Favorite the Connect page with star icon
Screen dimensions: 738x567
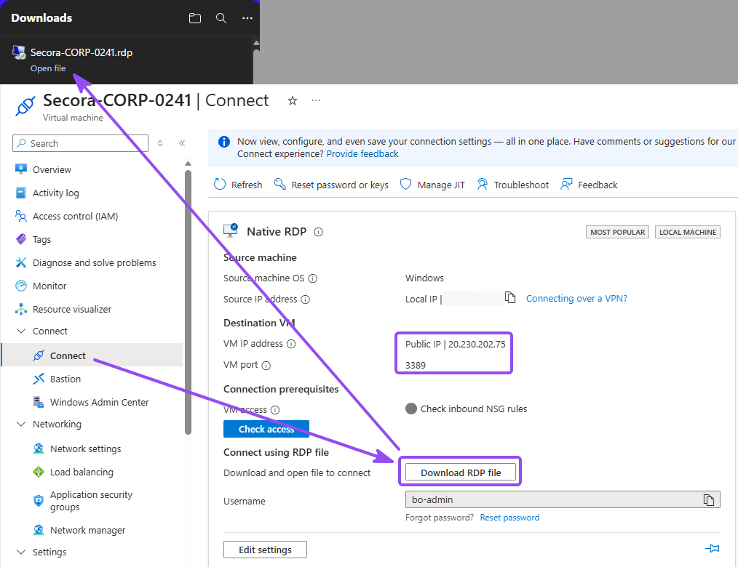pos(293,100)
